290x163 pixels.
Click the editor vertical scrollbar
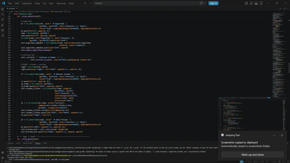coord(289,68)
